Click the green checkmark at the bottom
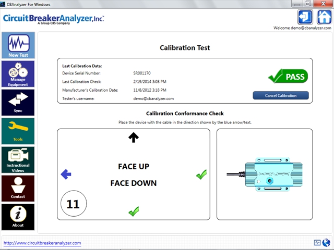 point(134,211)
